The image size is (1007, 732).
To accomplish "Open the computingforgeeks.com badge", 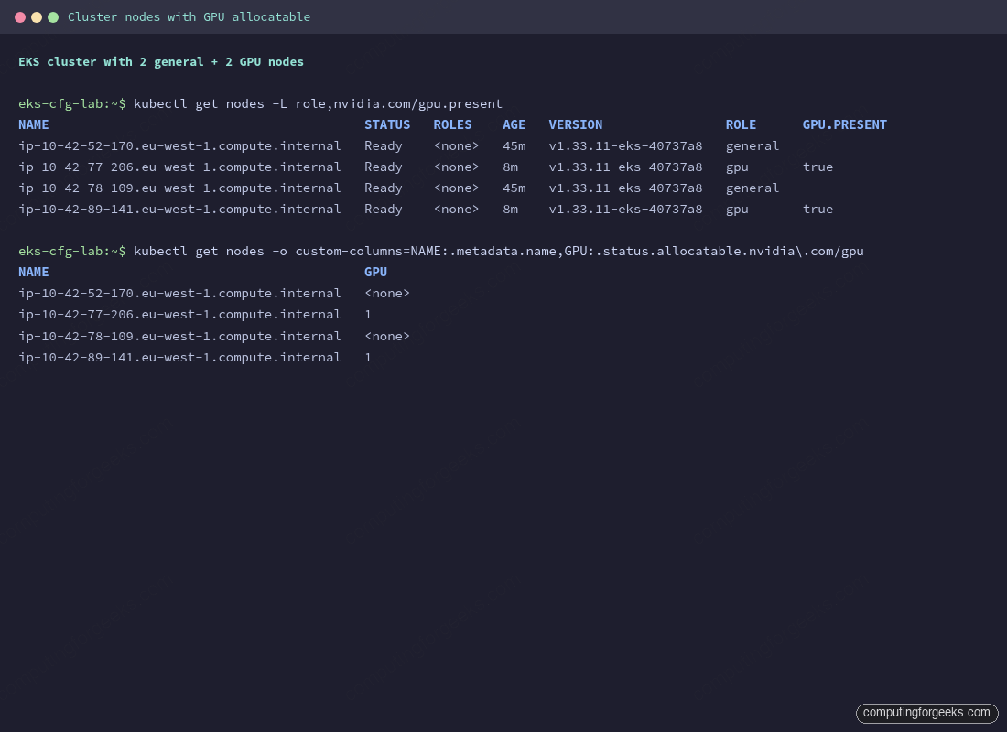I will coord(926,713).
